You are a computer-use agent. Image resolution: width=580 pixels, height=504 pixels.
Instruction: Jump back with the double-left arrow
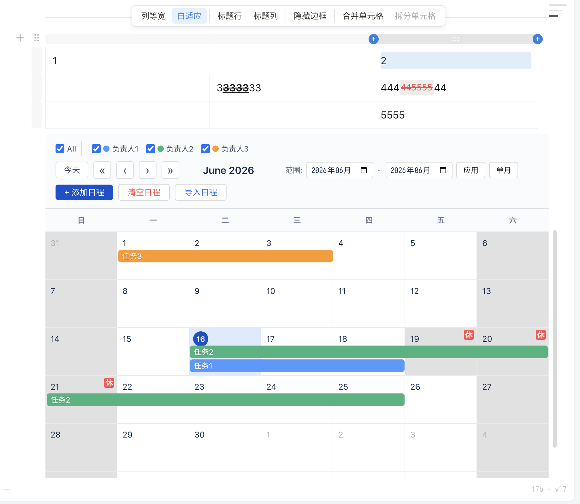tap(102, 170)
